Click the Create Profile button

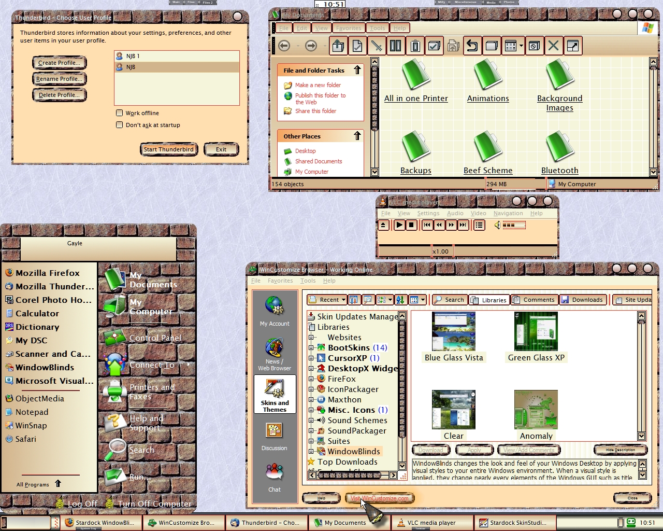[x=59, y=63]
